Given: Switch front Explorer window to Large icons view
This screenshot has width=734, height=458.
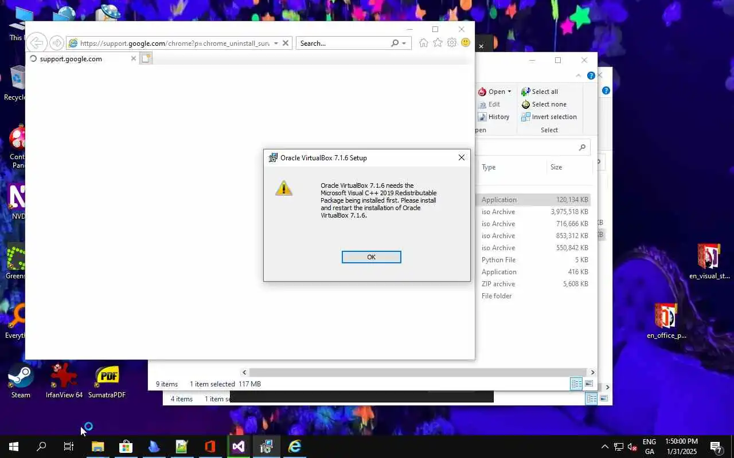Looking at the screenshot, I should click(589, 384).
